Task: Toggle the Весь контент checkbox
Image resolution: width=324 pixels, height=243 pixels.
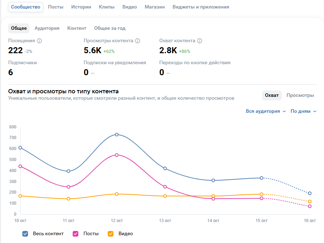Action: point(25,233)
